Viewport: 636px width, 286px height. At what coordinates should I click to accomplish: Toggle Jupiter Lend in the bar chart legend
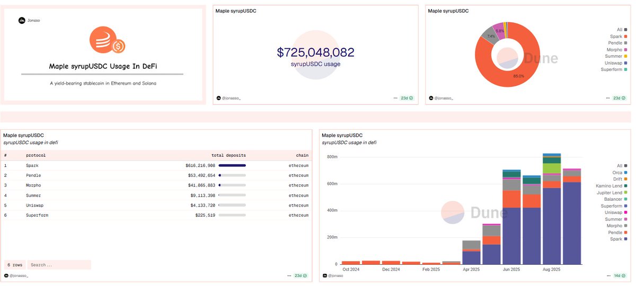(x=612, y=192)
